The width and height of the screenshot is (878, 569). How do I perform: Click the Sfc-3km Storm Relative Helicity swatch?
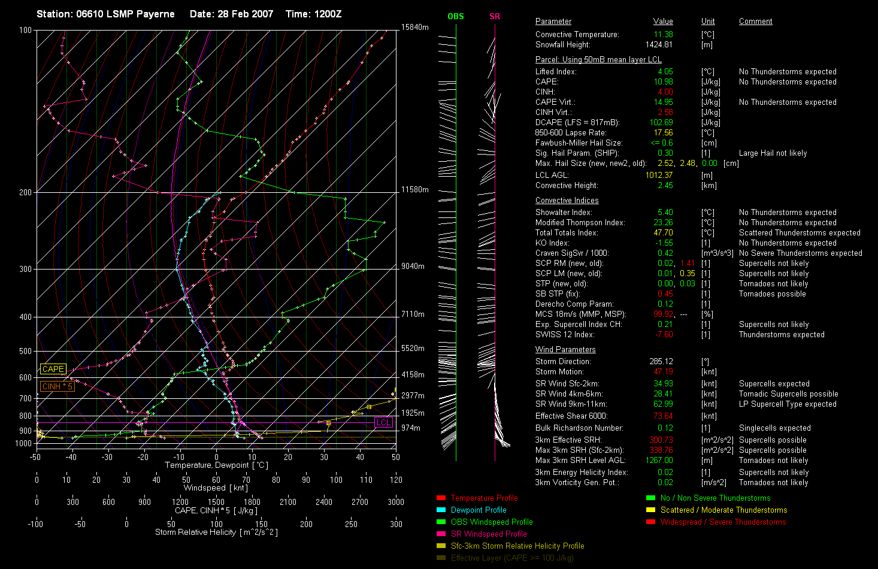pos(441,546)
